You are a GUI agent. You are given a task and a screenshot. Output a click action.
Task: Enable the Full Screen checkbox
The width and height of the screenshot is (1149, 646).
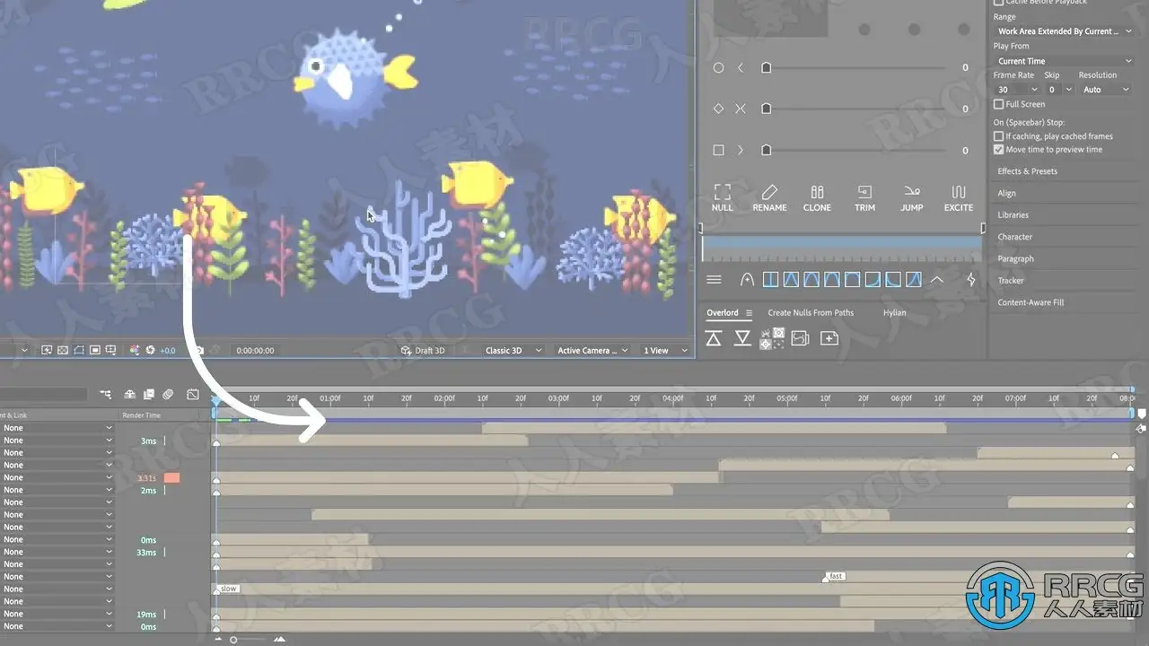pyautogui.click(x=999, y=104)
